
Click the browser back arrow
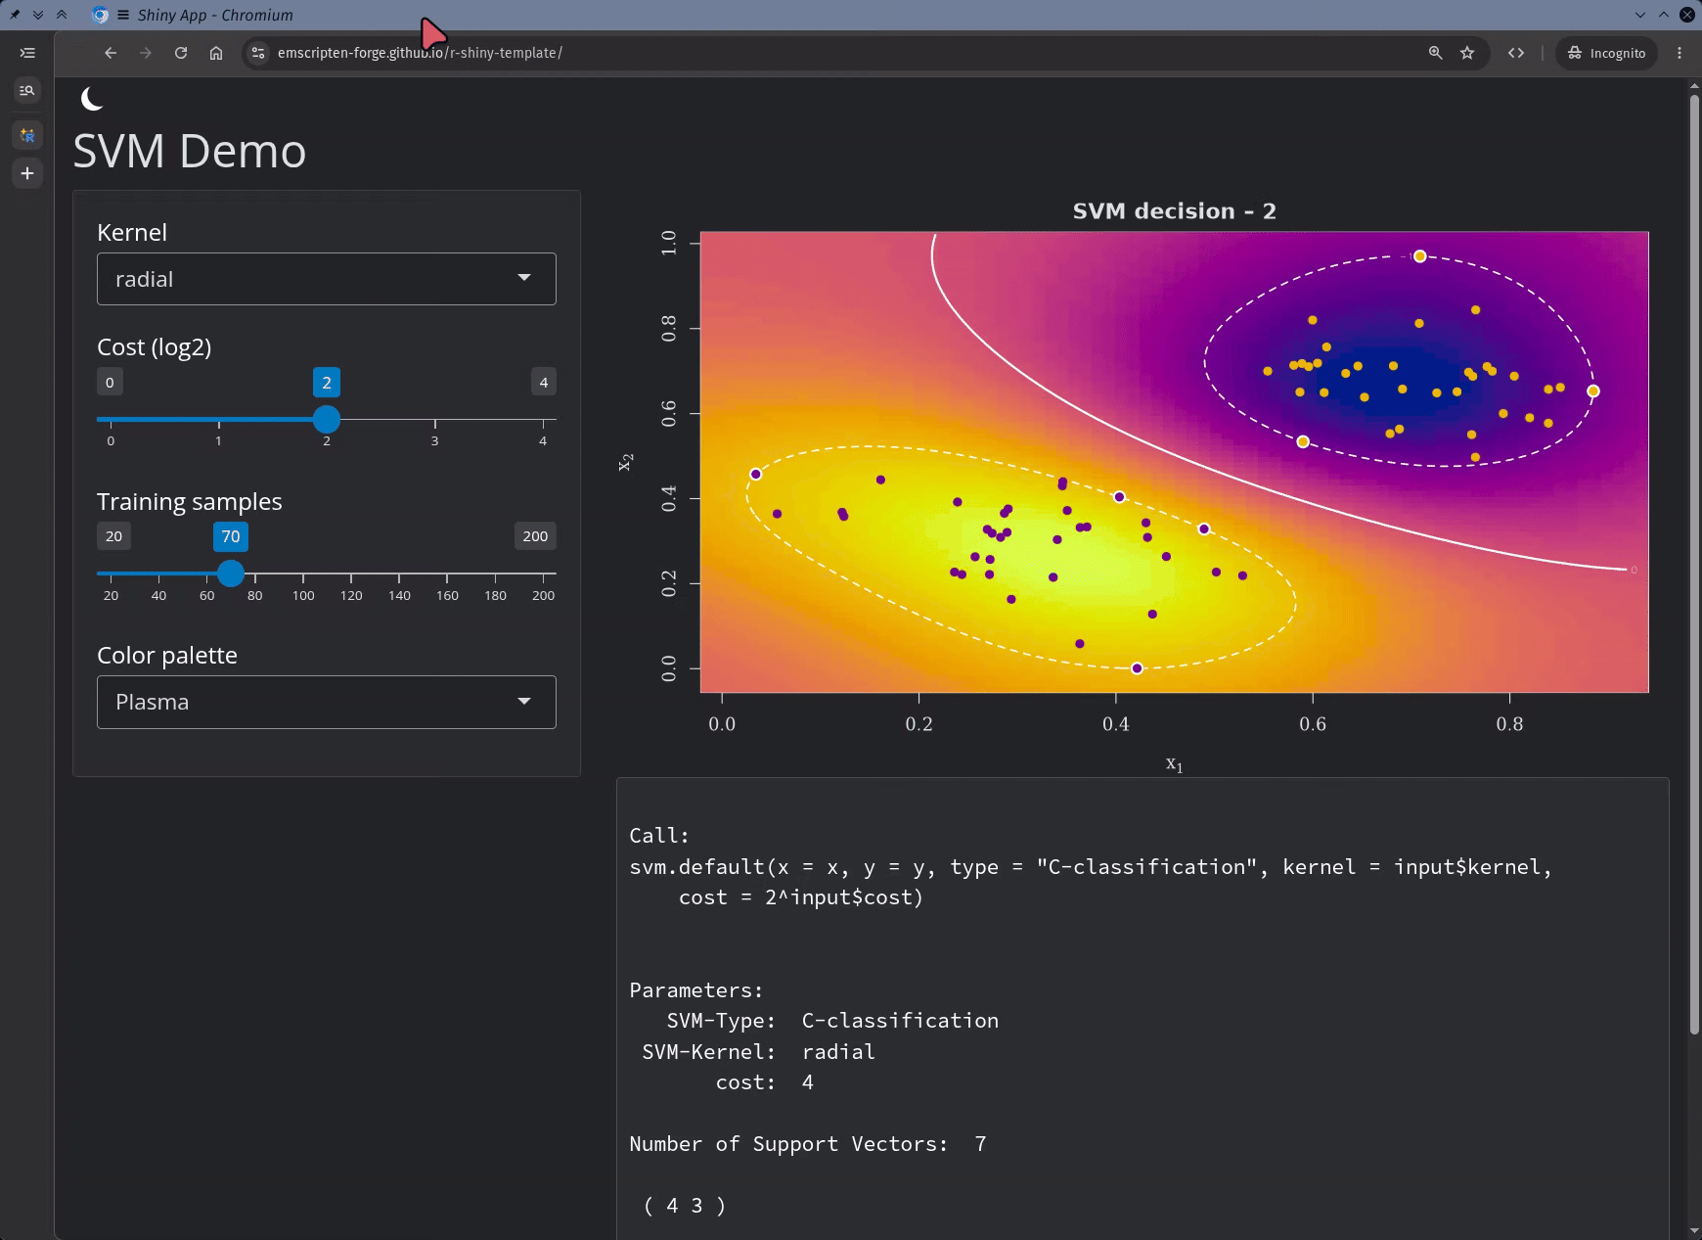111,53
